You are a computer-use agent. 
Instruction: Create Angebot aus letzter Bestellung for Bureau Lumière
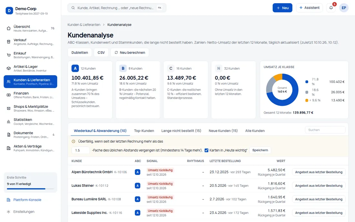click(319, 199)
